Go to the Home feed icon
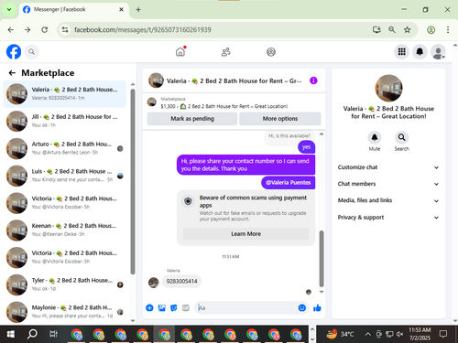Screen dimensions: 458x343 (x=180, y=52)
